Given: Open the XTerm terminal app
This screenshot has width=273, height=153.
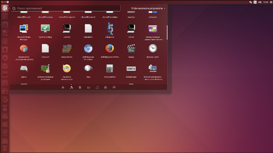Looking at the screenshot, I should pos(131,29).
